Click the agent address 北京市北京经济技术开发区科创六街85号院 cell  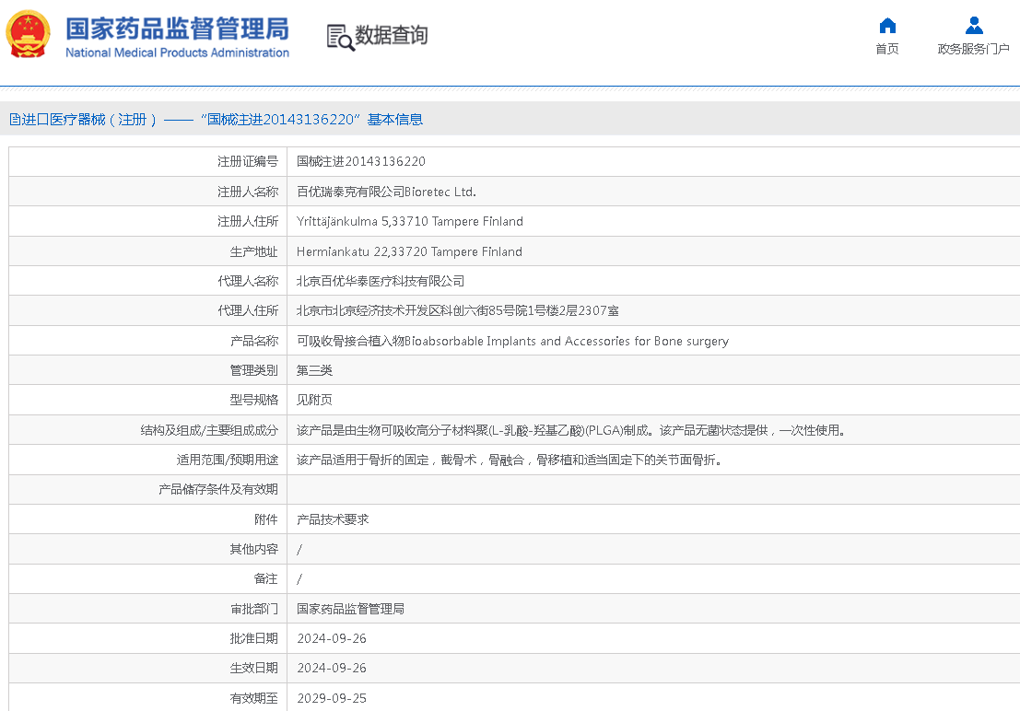458,311
